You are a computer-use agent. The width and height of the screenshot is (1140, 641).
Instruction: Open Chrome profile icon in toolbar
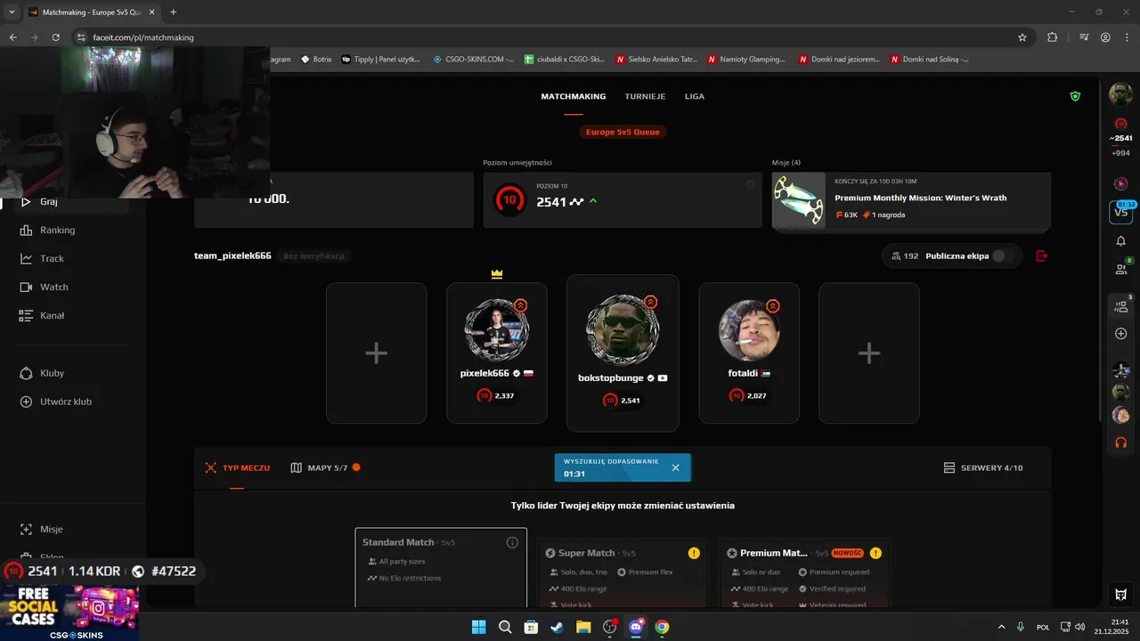1105,37
